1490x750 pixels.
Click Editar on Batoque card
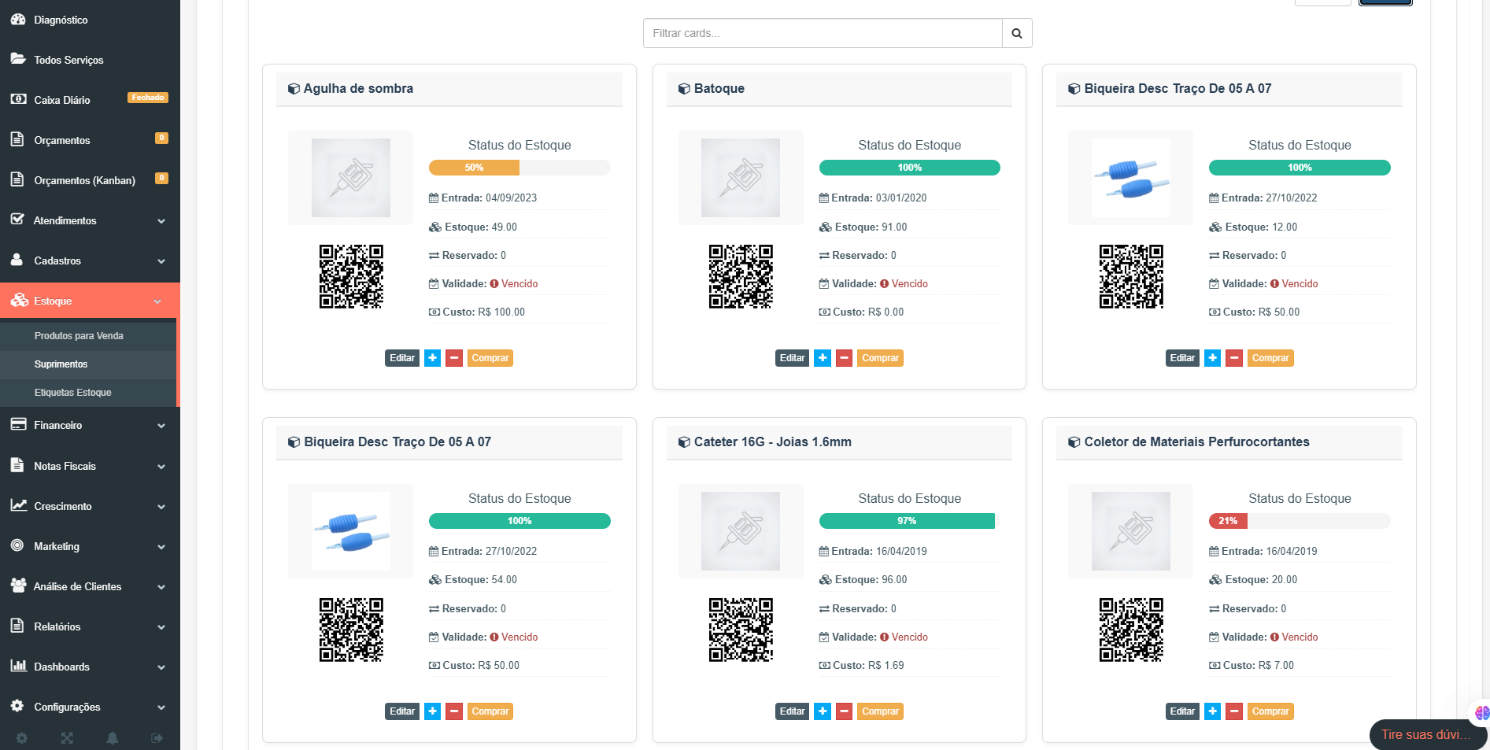792,358
